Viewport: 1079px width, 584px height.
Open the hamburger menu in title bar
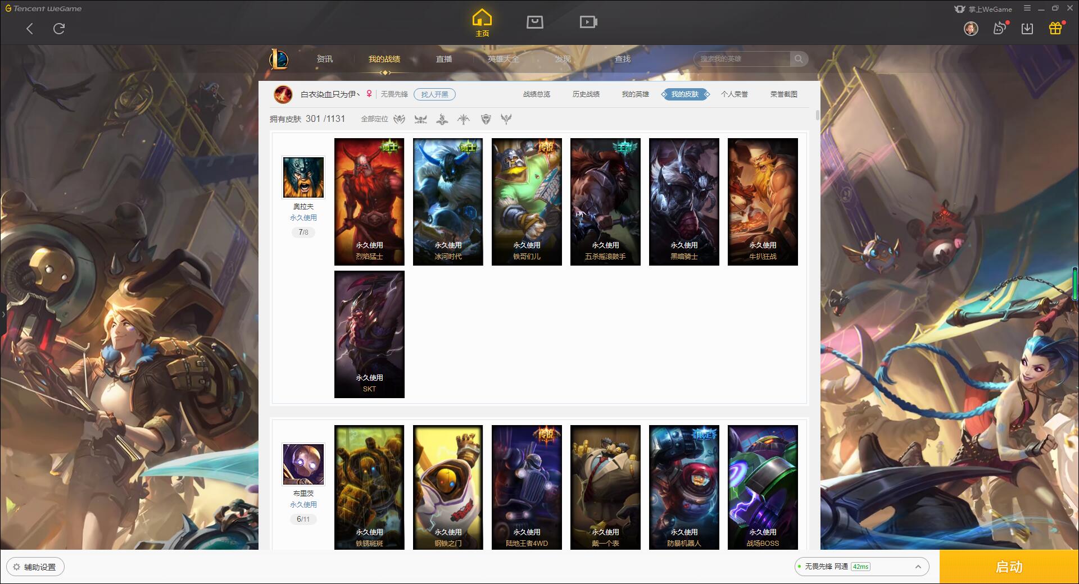(1027, 8)
